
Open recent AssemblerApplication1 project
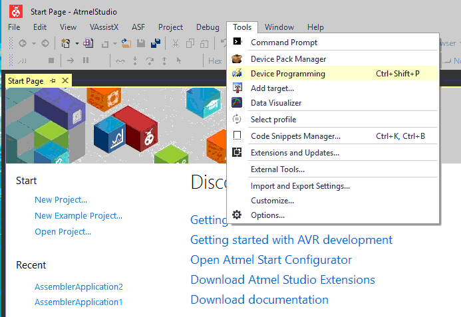point(78,302)
